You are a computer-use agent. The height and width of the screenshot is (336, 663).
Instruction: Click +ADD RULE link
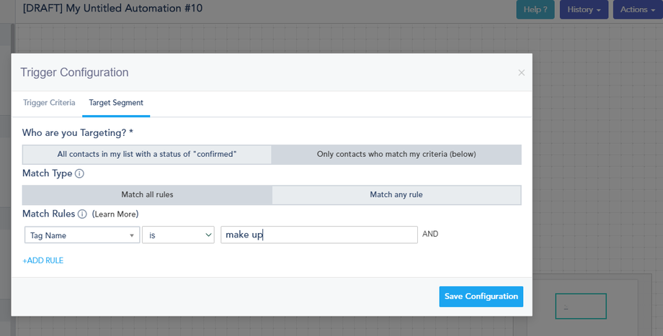[x=43, y=260]
